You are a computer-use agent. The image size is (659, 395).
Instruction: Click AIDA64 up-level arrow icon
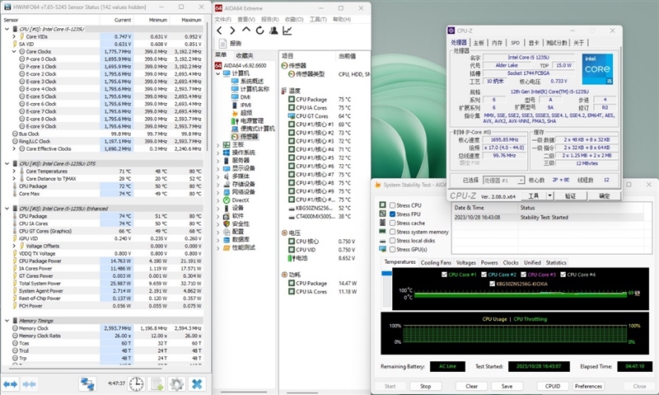(x=246, y=30)
